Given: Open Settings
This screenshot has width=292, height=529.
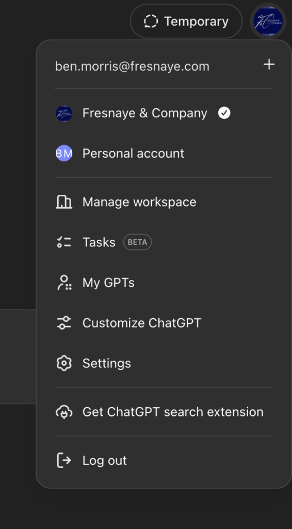Looking at the screenshot, I should 164,363.
